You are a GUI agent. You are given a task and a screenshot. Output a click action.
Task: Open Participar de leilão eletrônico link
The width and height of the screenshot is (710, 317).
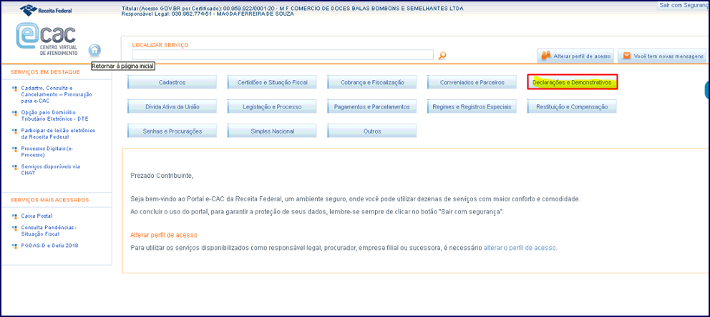tap(58, 134)
